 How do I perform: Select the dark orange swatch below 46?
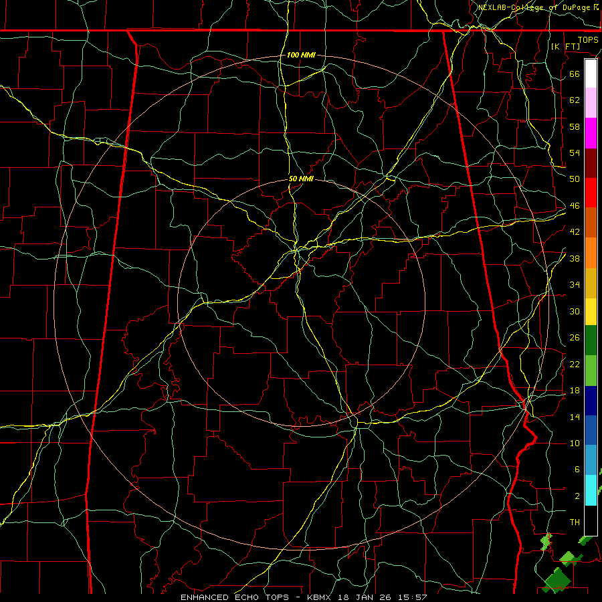[x=591, y=223]
